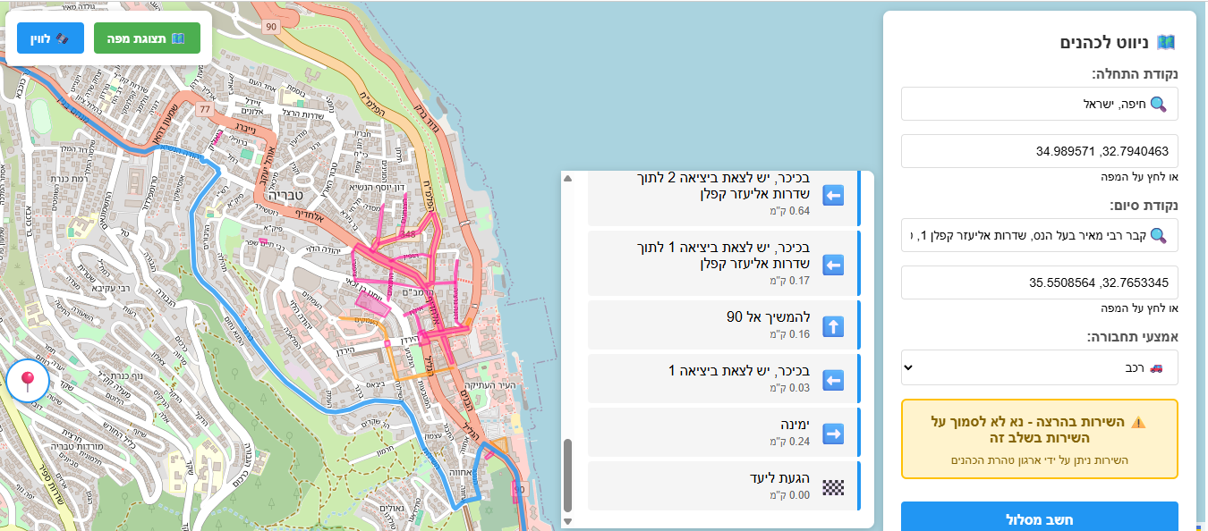The width and height of the screenshot is (1208, 531).
Task: Click the directions list scrollbar thumb
Action: [567, 474]
